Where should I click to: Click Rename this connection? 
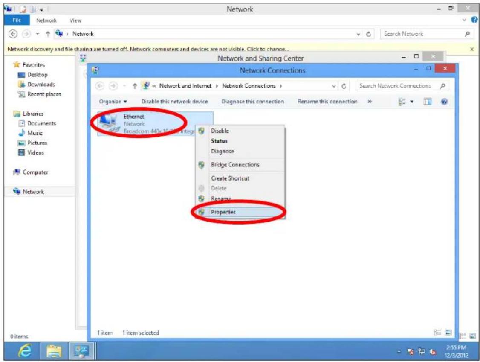pyautogui.click(x=327, y=102)
